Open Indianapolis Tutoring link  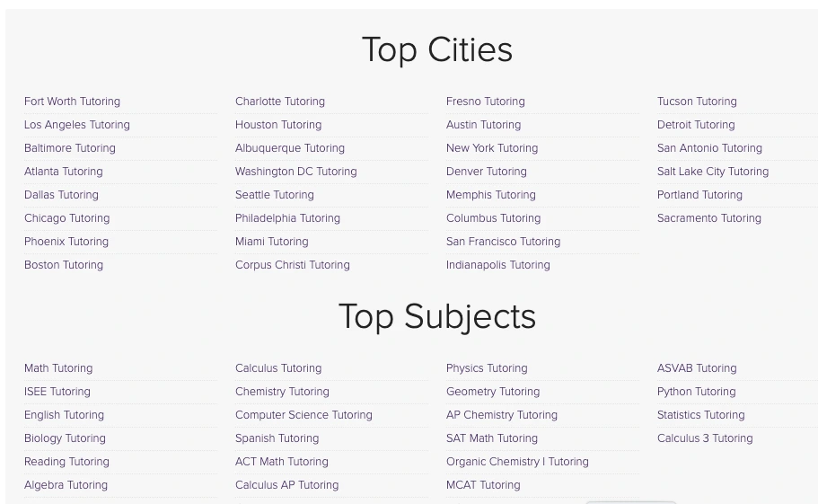[497, 265]
